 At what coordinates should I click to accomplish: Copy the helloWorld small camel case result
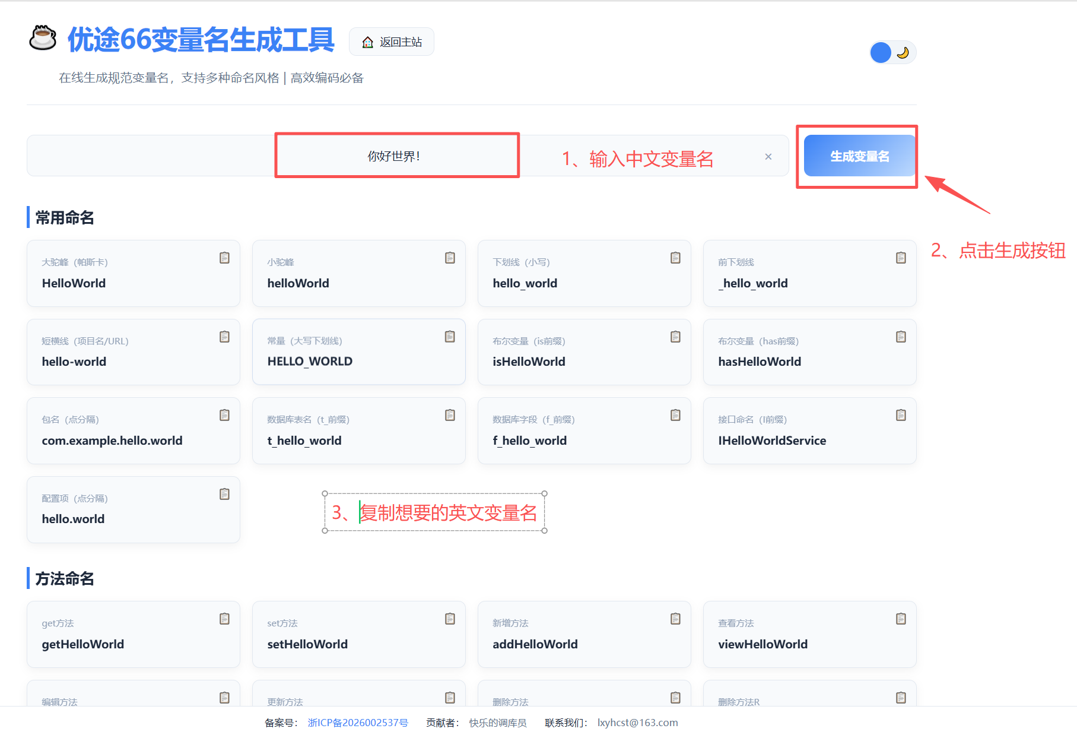click(x=450, y=258)
